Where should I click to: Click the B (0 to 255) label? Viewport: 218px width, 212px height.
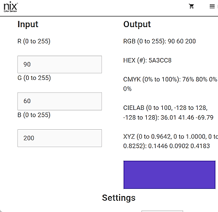[34, 115]
